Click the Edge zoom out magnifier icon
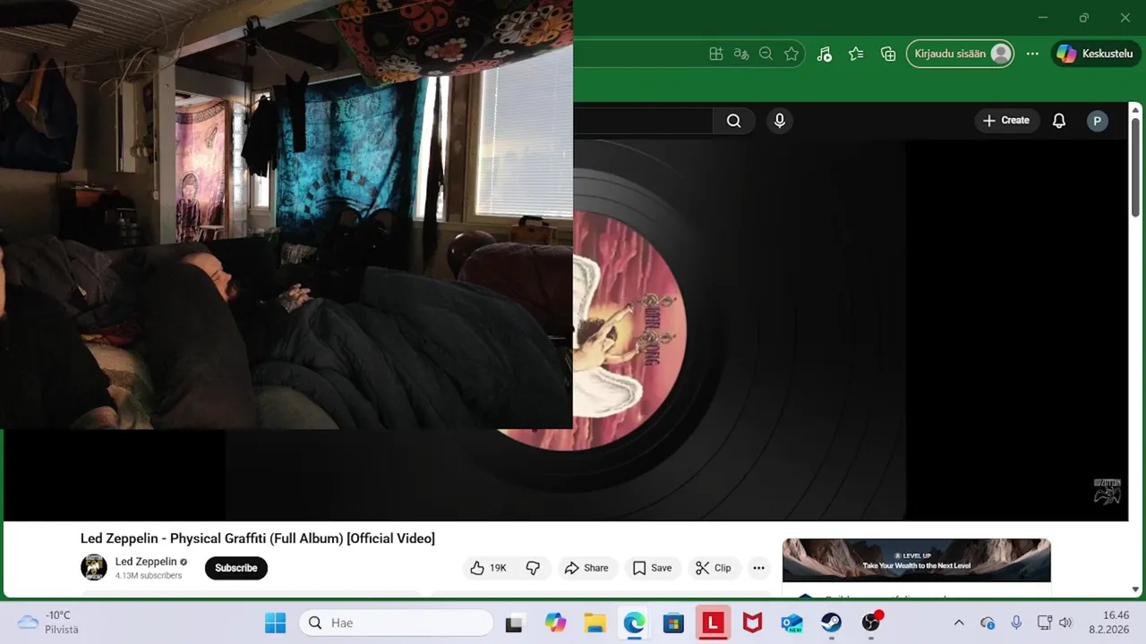This screenshot has width=1146, height=644. 765,54
